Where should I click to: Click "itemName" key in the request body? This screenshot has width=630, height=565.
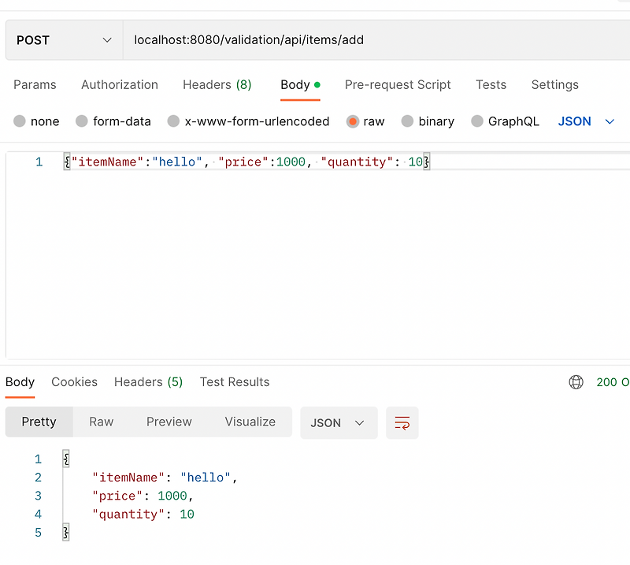[x=107, y=162]
